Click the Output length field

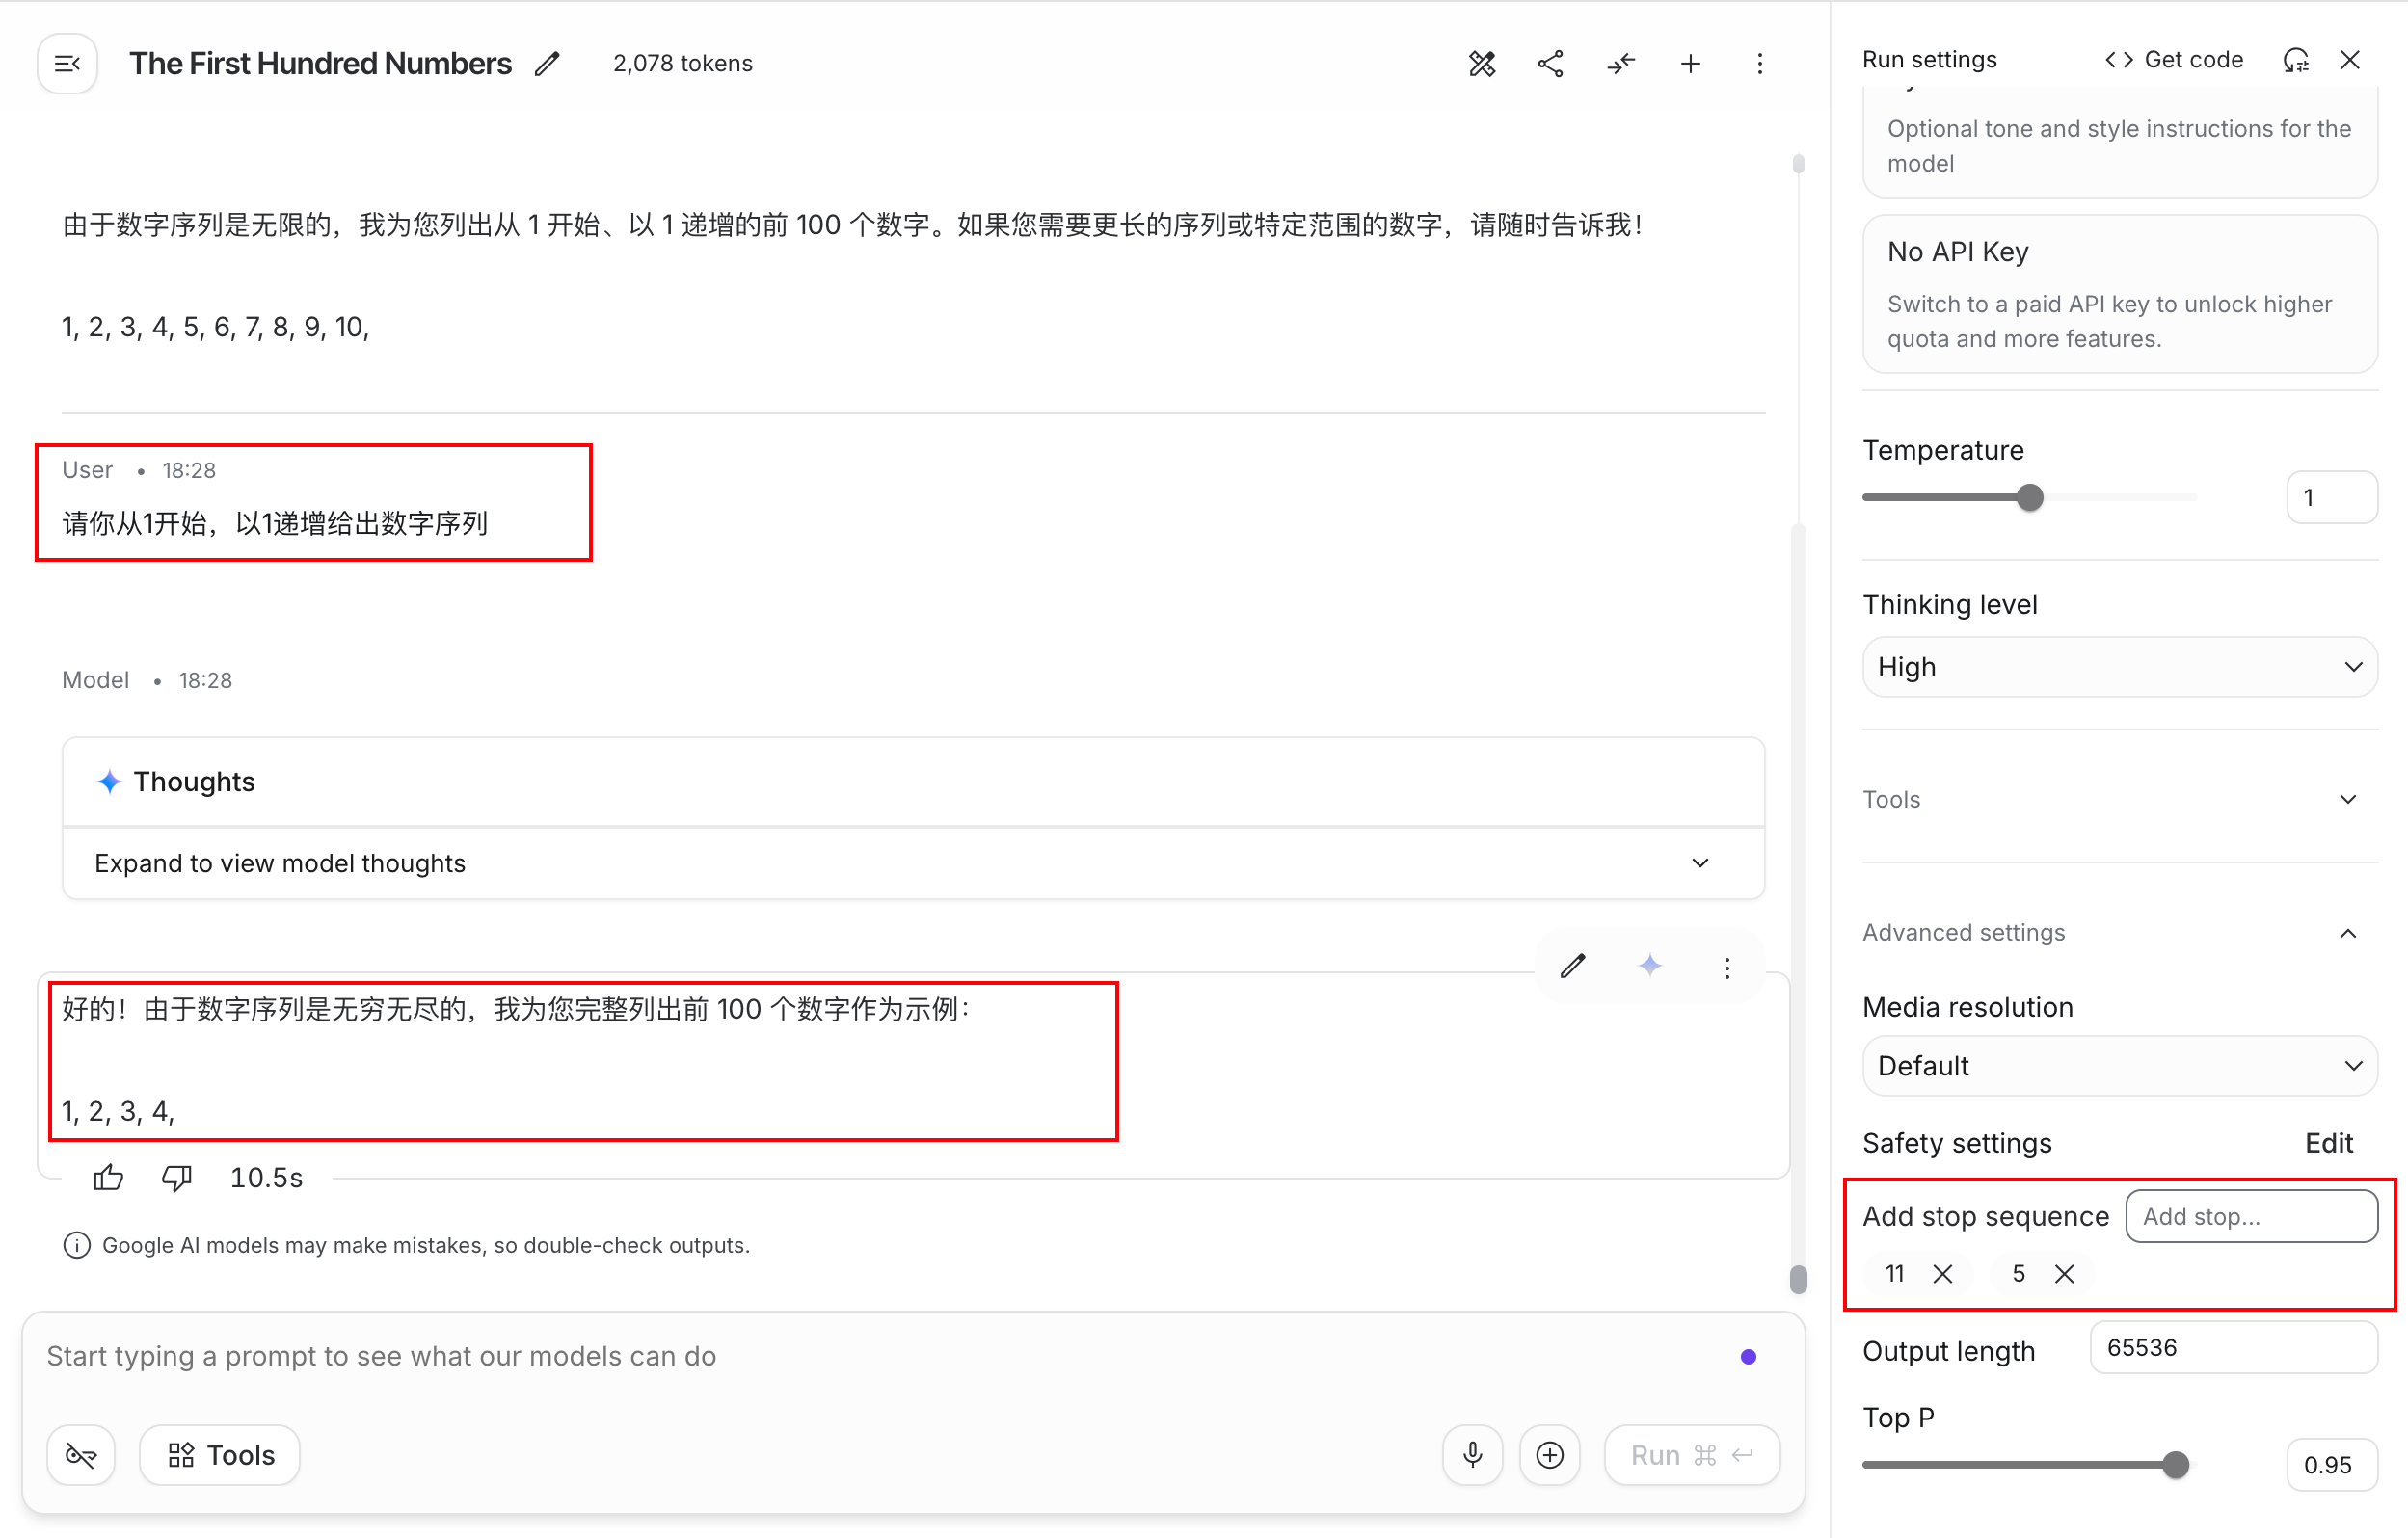pos(2233,1347)
